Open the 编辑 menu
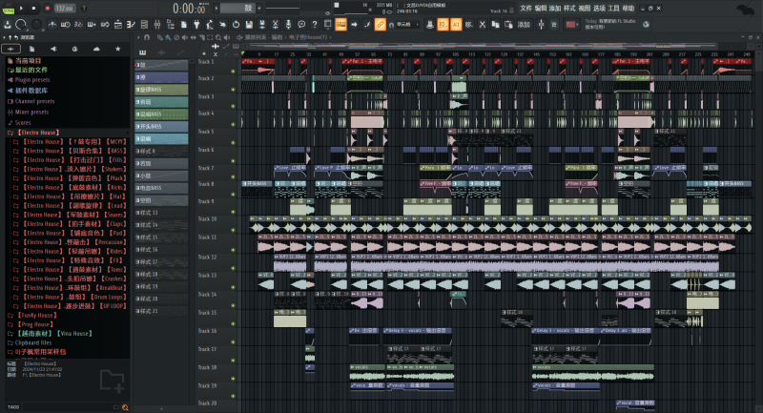The image size is (763, 413). click(x=540, y=9)
